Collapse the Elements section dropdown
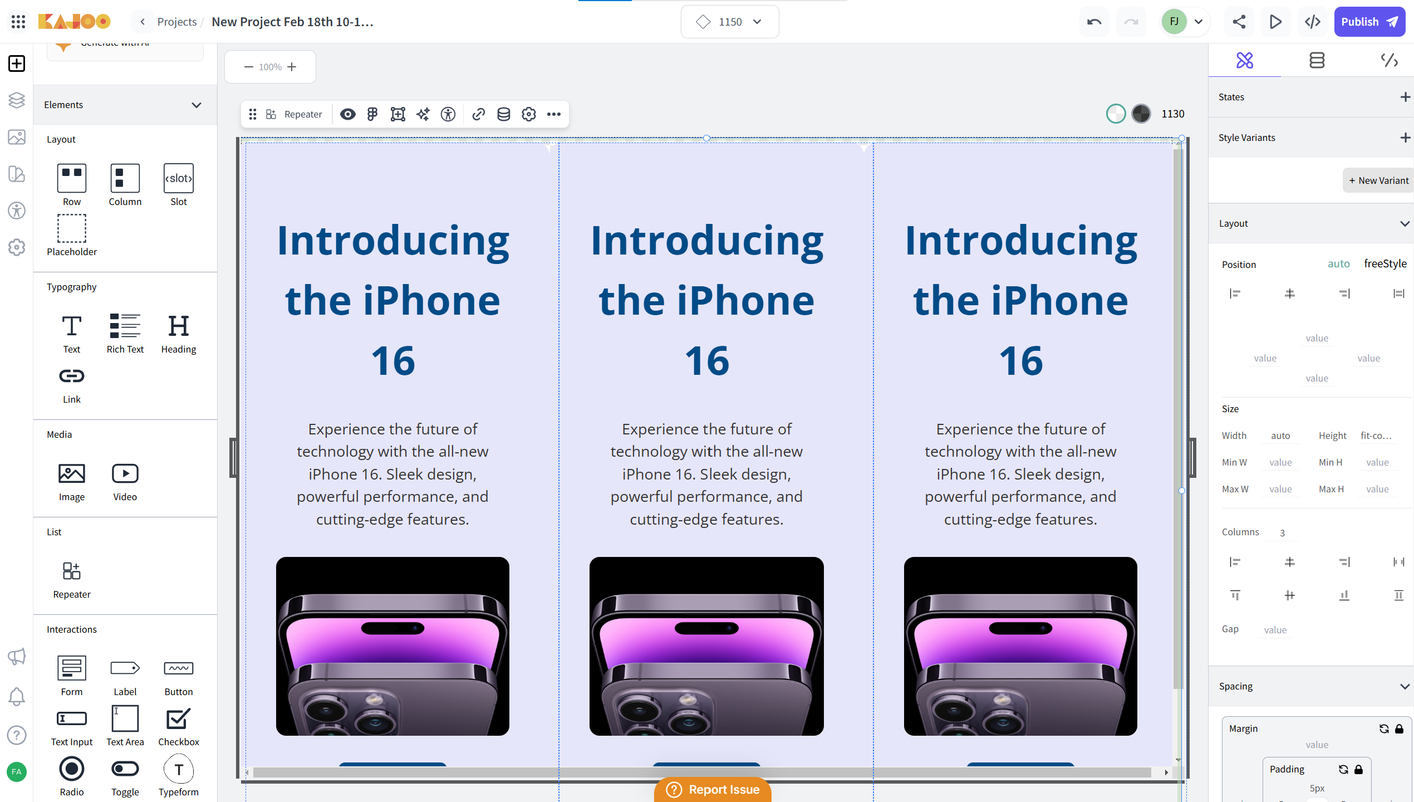The width and height of the screenshot is (1414, 802). [196, 105]
